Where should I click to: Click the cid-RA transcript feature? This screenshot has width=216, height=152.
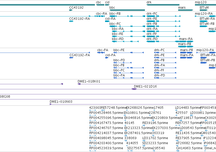click(107, 21)
